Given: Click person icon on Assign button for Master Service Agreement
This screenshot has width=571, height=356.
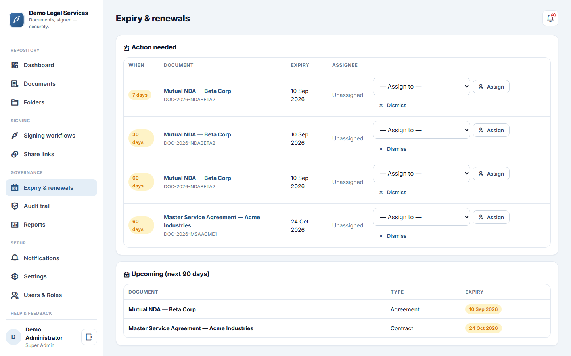Looking at the screenshot, I should 481,217.
